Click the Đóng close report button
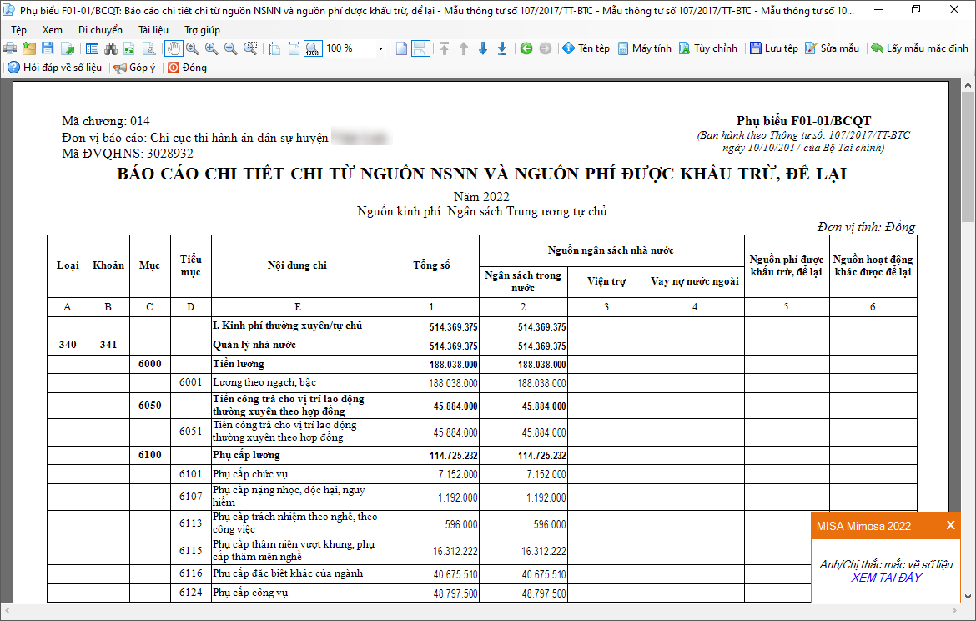 tap(188, 68)
